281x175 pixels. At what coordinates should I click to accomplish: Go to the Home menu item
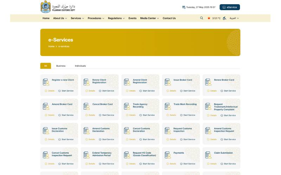[46, 18]
